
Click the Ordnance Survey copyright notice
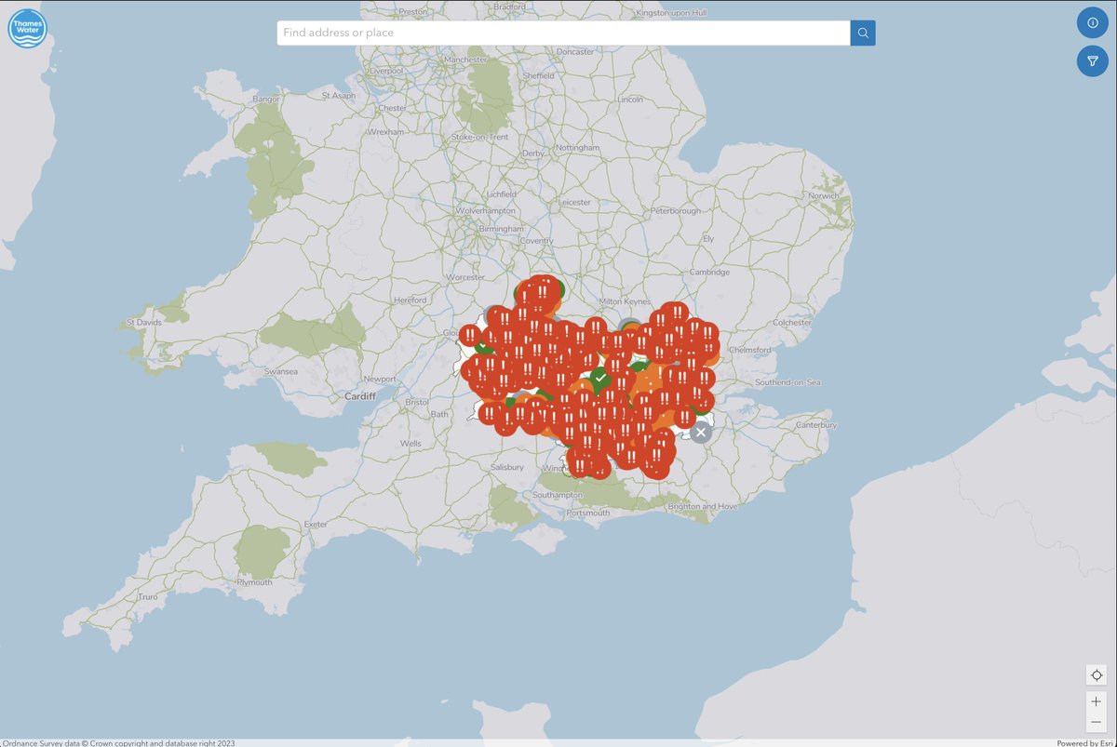[x=119, y=742]
